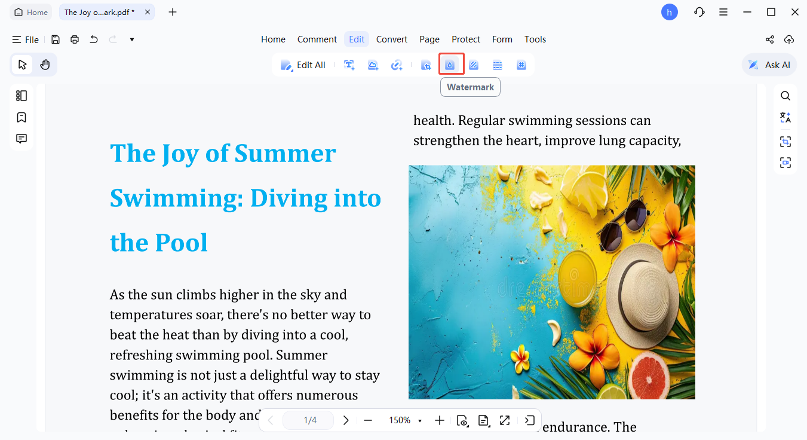Open the Bookmarks sidebar panel
This screenshot has width=807, height=440.
pyautogui.click(x=22, y=117)
